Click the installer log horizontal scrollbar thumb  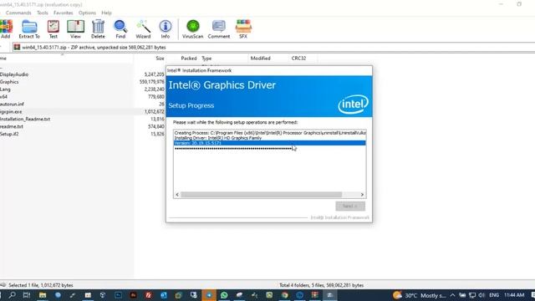[x=262, y=195]
